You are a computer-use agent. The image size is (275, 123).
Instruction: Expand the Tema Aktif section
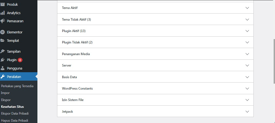pyautogui.click(x=155, y=8)
